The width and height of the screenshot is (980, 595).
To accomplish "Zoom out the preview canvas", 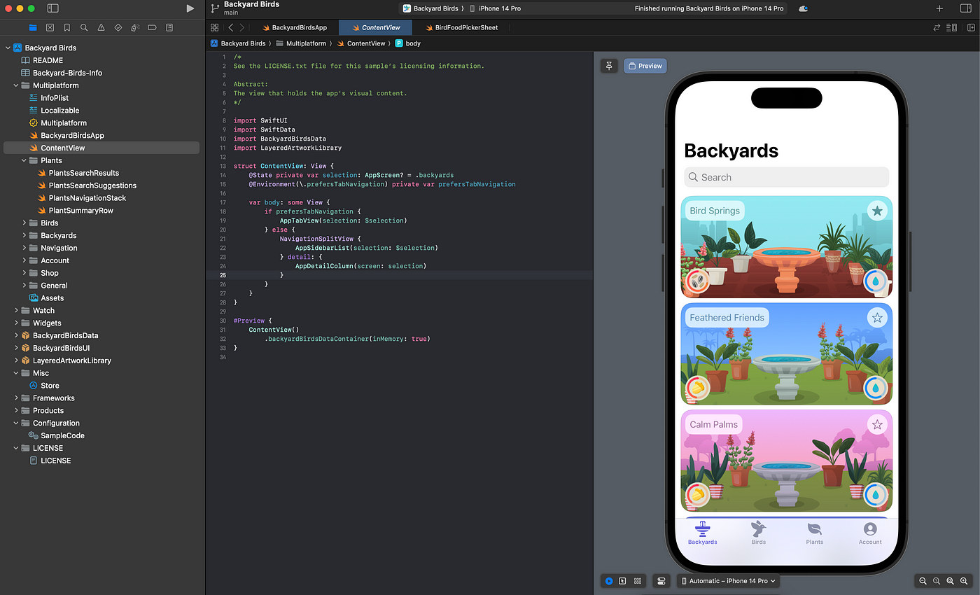I will coord(923,581).
